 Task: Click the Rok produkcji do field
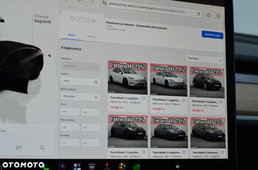pos(91,127)
